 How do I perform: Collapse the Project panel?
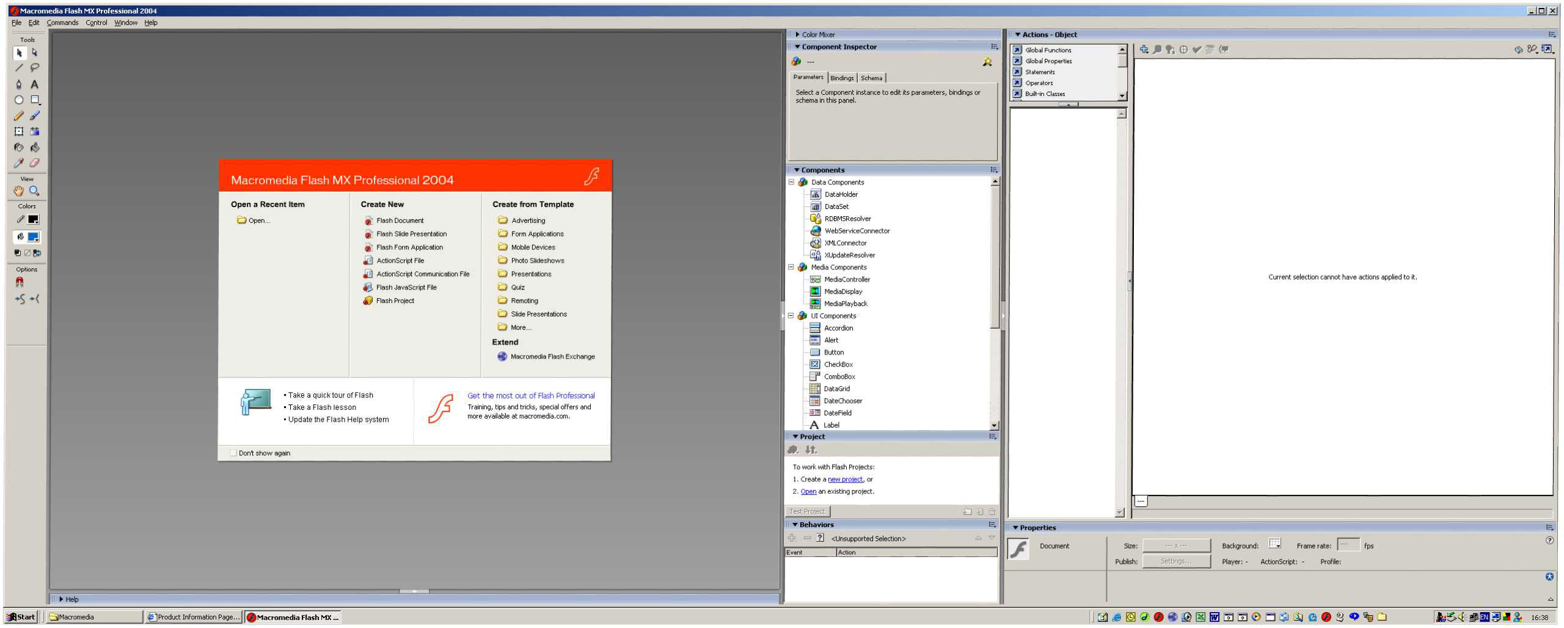coord(795,437)
